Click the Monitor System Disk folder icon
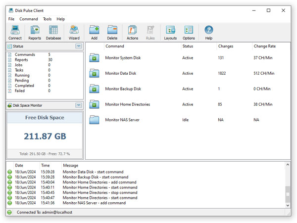Image resolution: width=297 pixels, height=223 pixels. tap(94, 58)
